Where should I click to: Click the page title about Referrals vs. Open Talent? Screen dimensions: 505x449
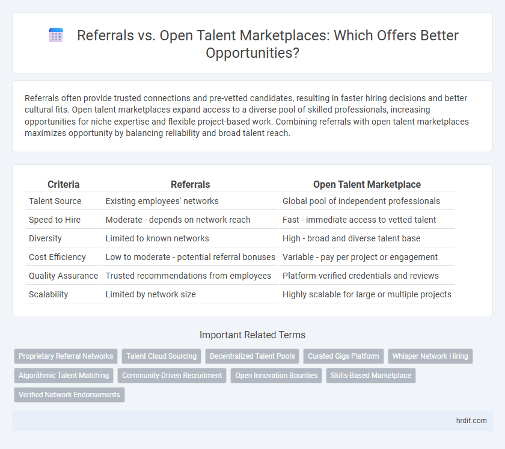[268, 44]
